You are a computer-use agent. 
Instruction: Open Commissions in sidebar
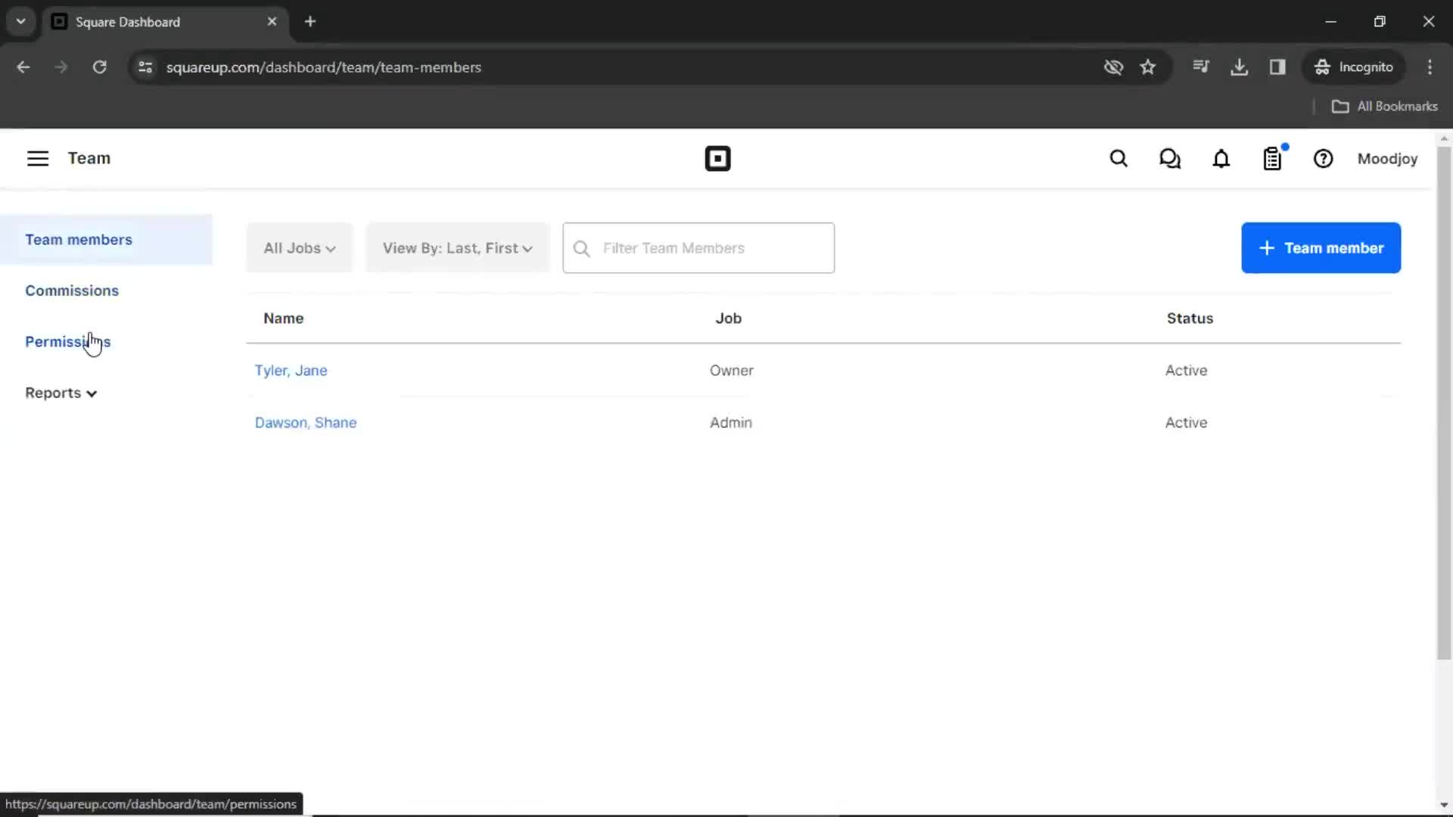pyautogui.click(x=72, y=290)
